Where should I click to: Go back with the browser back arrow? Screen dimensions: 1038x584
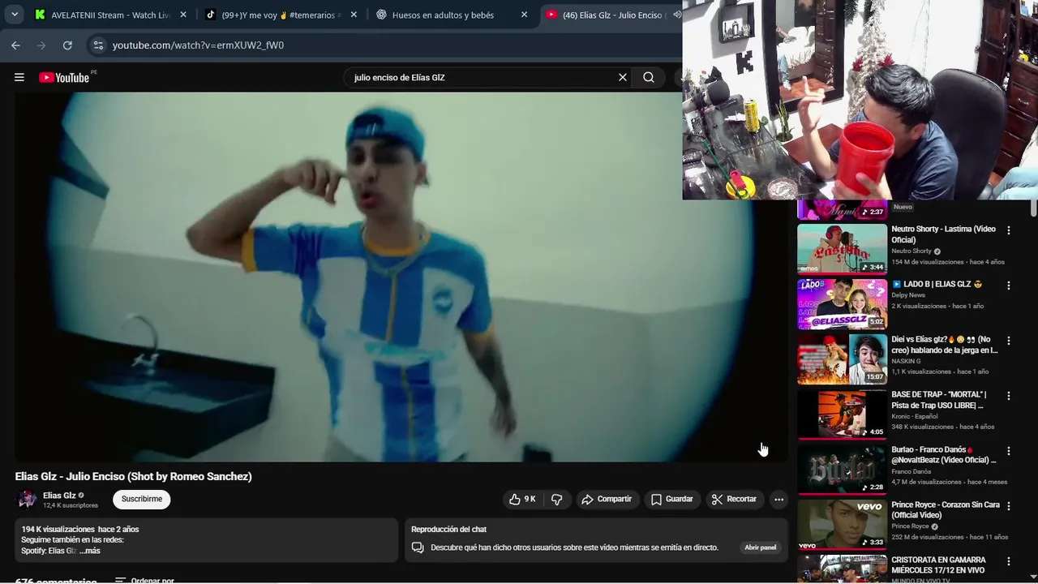point(15,45)
